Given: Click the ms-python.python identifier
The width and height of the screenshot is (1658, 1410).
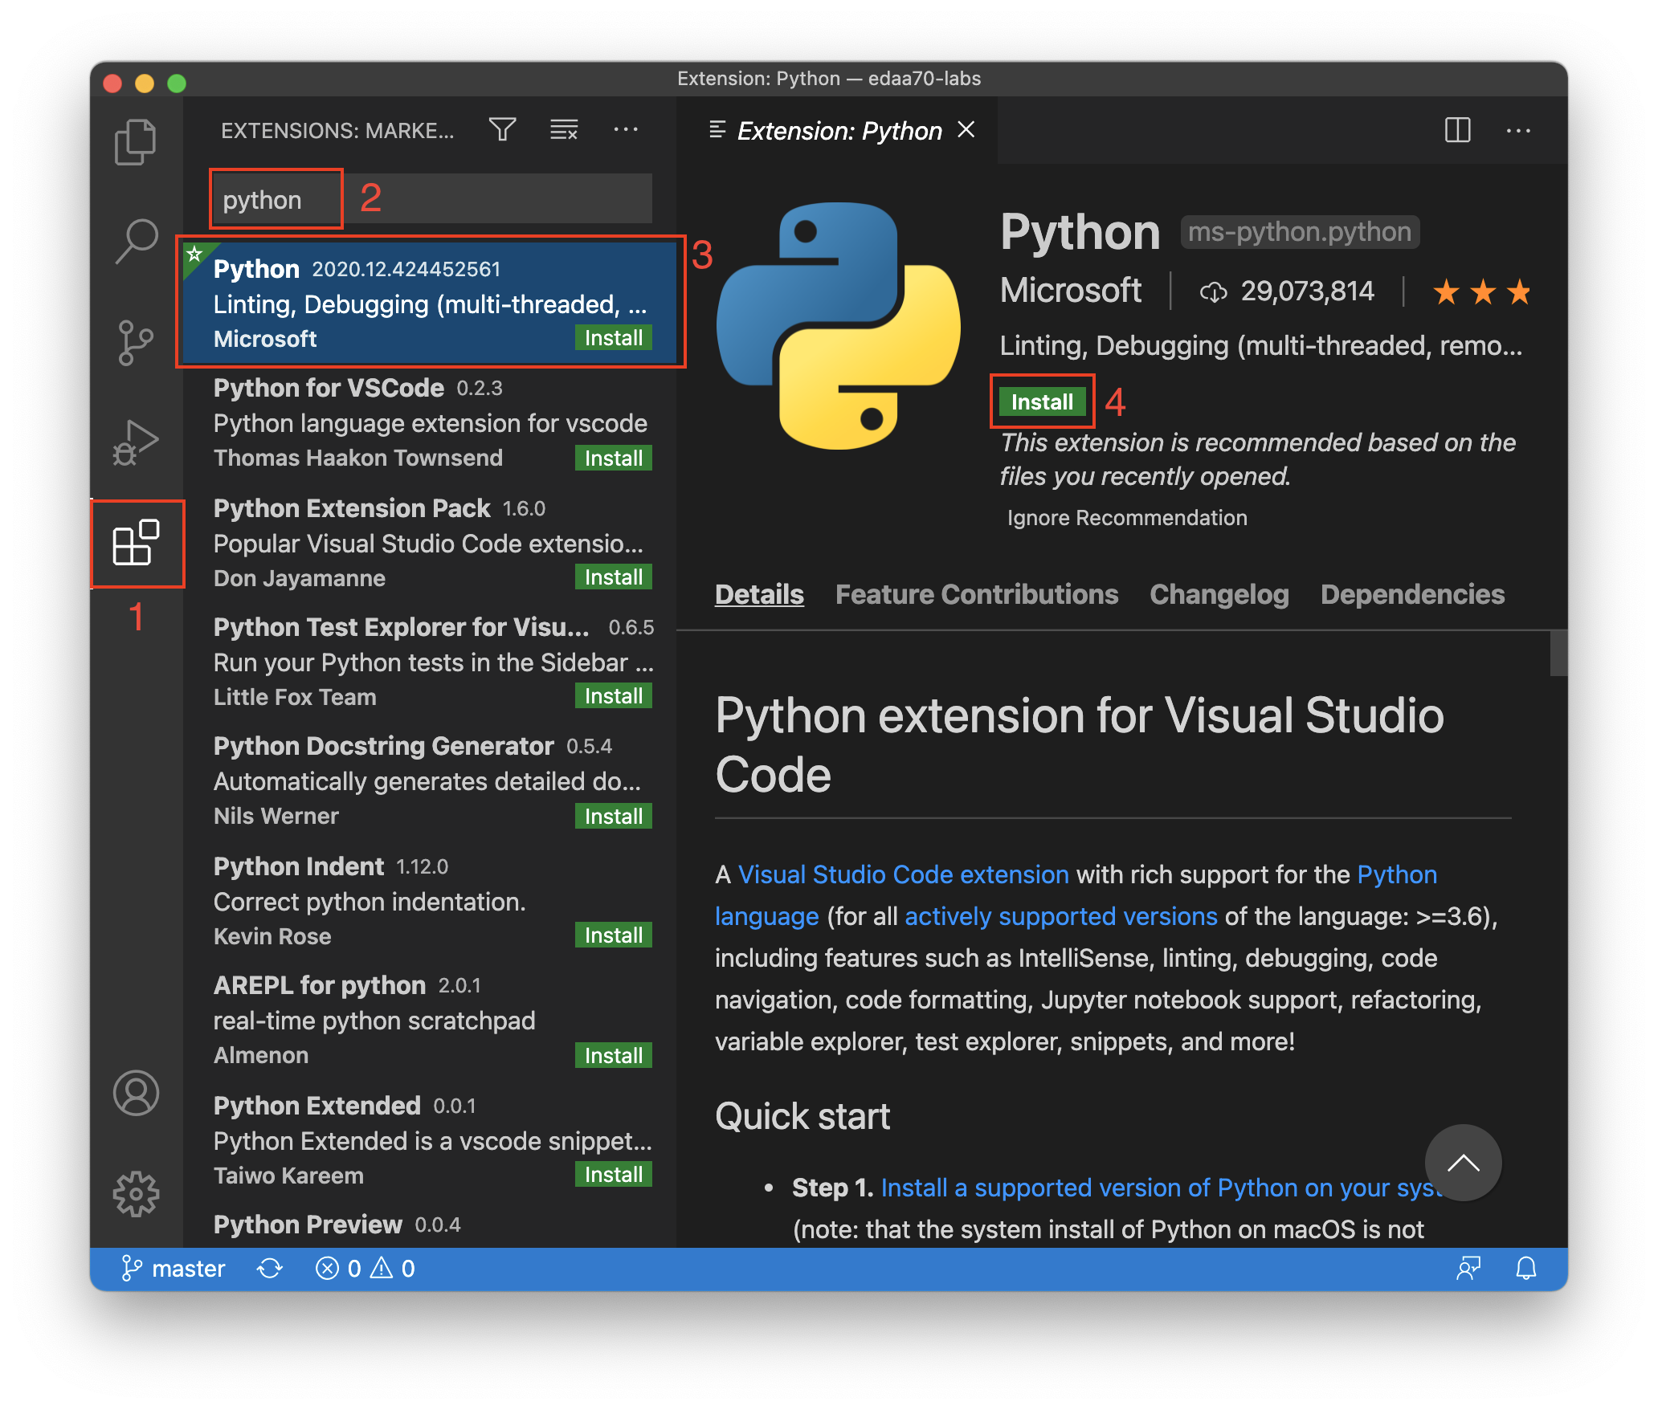Looking at the screenshot, I should click(1300, 232).
